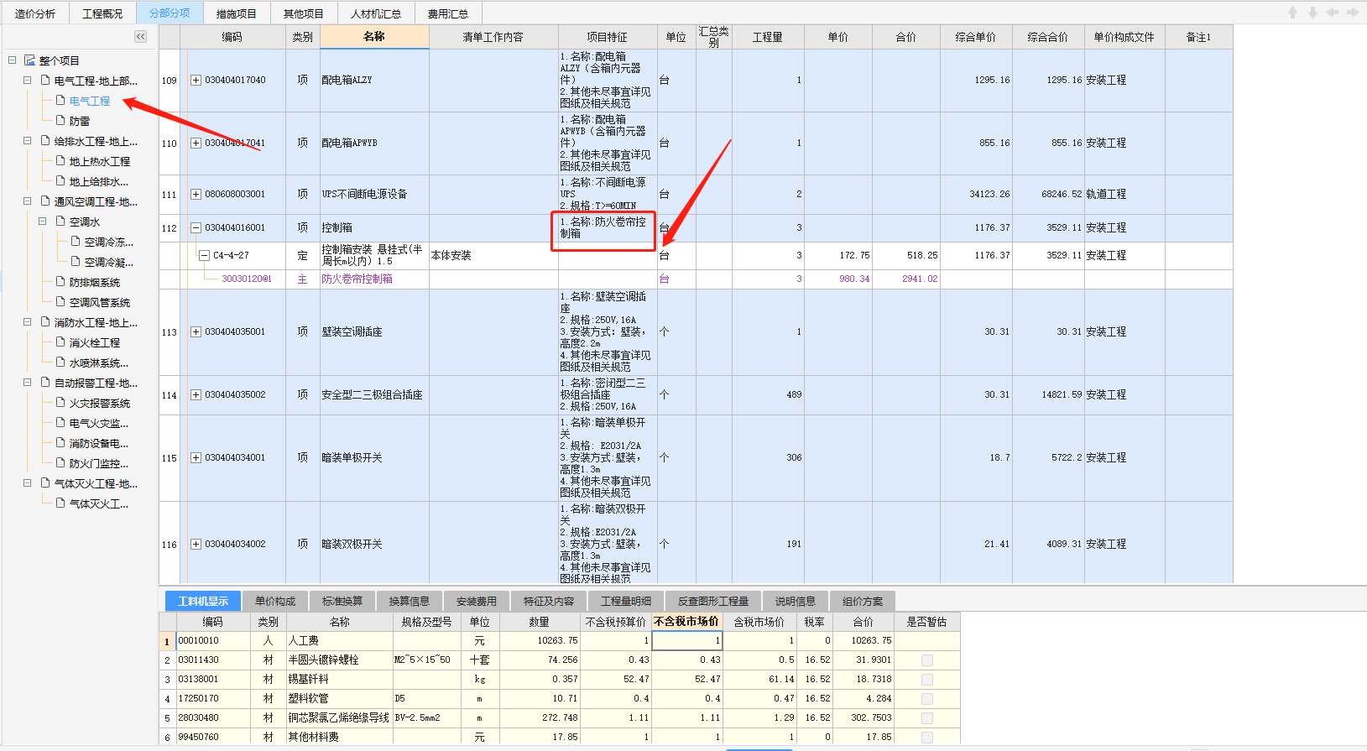Click the document icon beside 火灾报警系统
The height and width of the screenshot is (751, 1367).
click(60, 403)
